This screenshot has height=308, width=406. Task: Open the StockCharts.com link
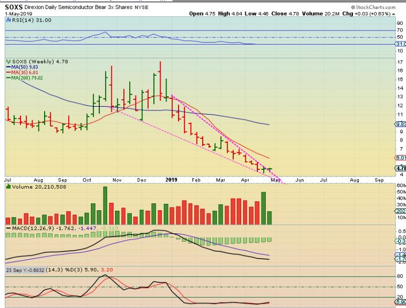click(376, 7)
